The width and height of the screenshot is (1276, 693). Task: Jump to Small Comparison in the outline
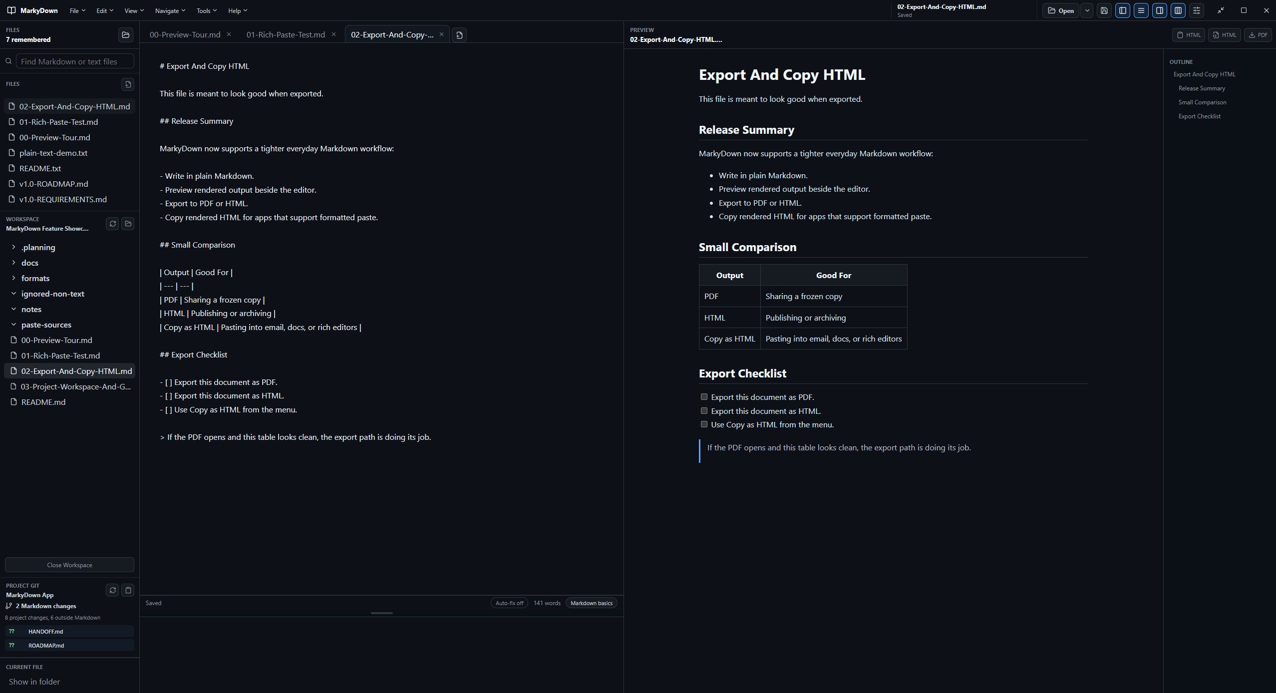[x=1202, y=102]
